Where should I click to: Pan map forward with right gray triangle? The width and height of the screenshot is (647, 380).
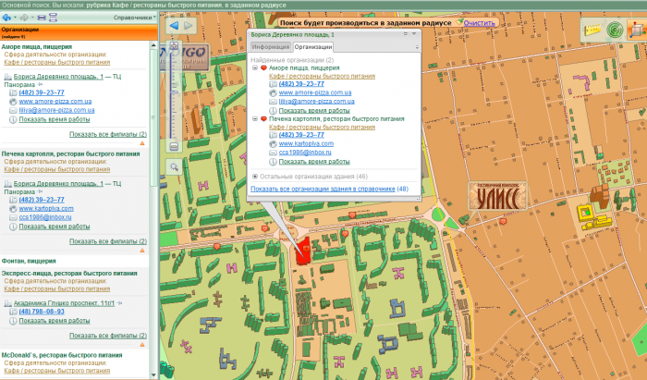pos(189,26)
